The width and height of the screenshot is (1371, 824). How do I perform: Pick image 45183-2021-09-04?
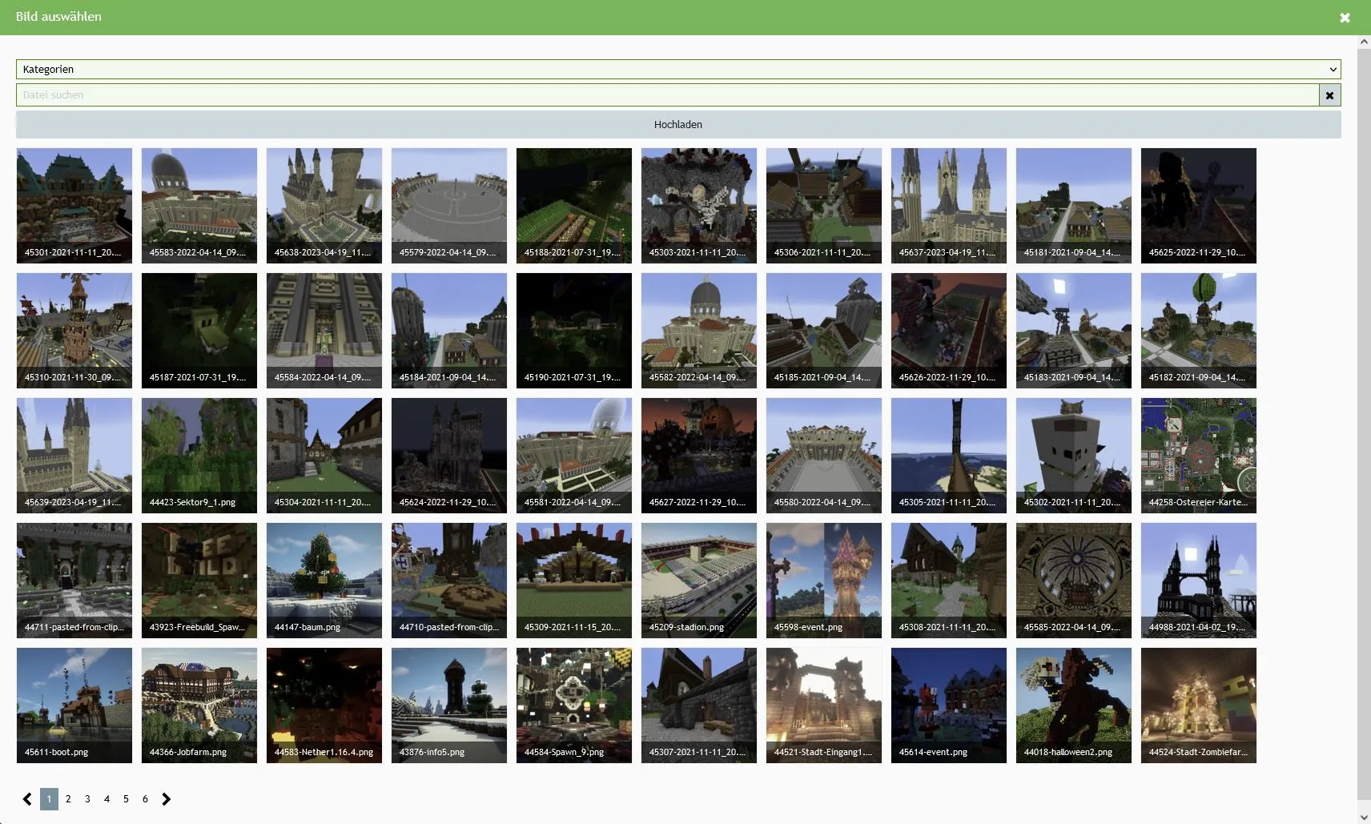coord(1074,331)
